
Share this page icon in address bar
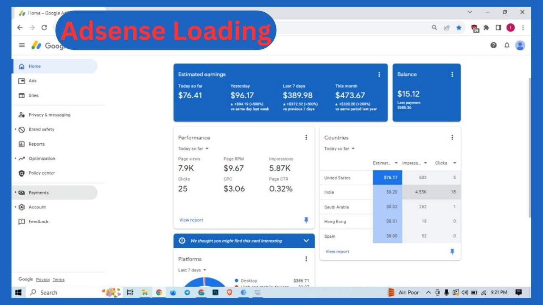447,28
